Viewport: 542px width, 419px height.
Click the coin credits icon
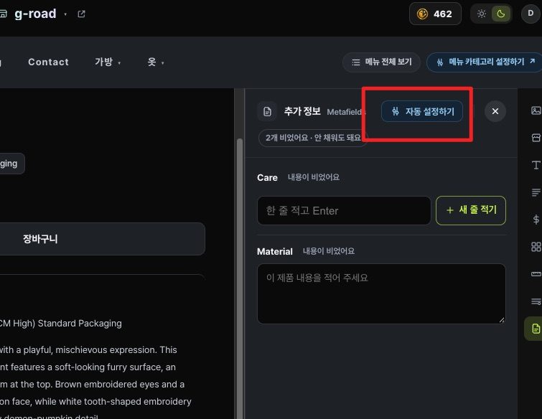tap(422, 14)
